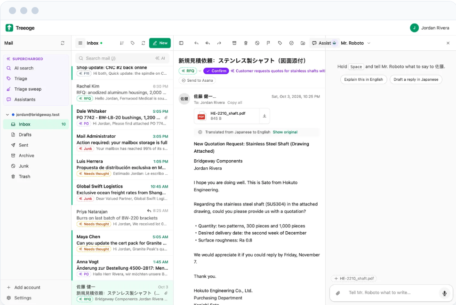This screenshot has width=456, height=305.
Task: Open the Sent folder
Action: pyautogui.click(x=36, y=145)
